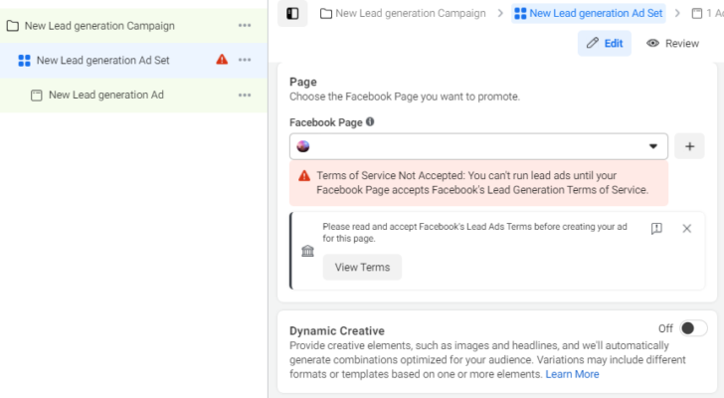724x398 pixels.
Task: Click the campaign folder icon in sidebar
Action: click(13, 26)
